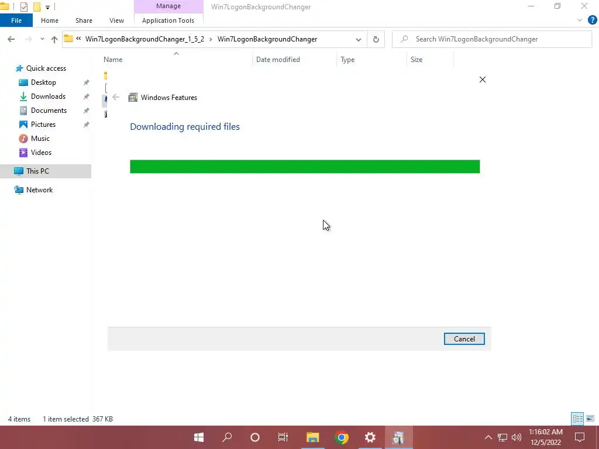Screen dimensions: 599x449
Task: Click Windows Features taskbar icon
Action: pos(398,437)
